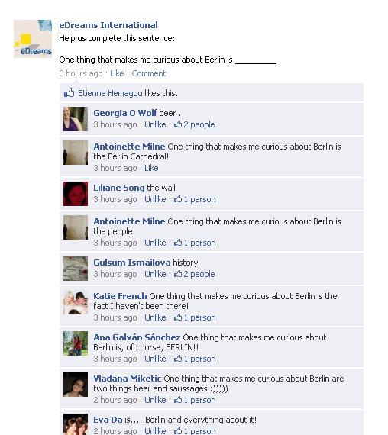This screenshot has height=435, width=388.
Task: Like Antoinette Milne's Berlin Cathedral comment
Action: 151,168
